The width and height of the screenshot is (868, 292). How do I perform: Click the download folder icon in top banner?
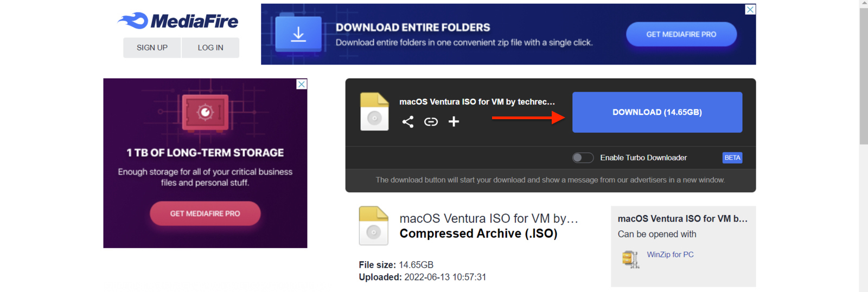point(298,34)
